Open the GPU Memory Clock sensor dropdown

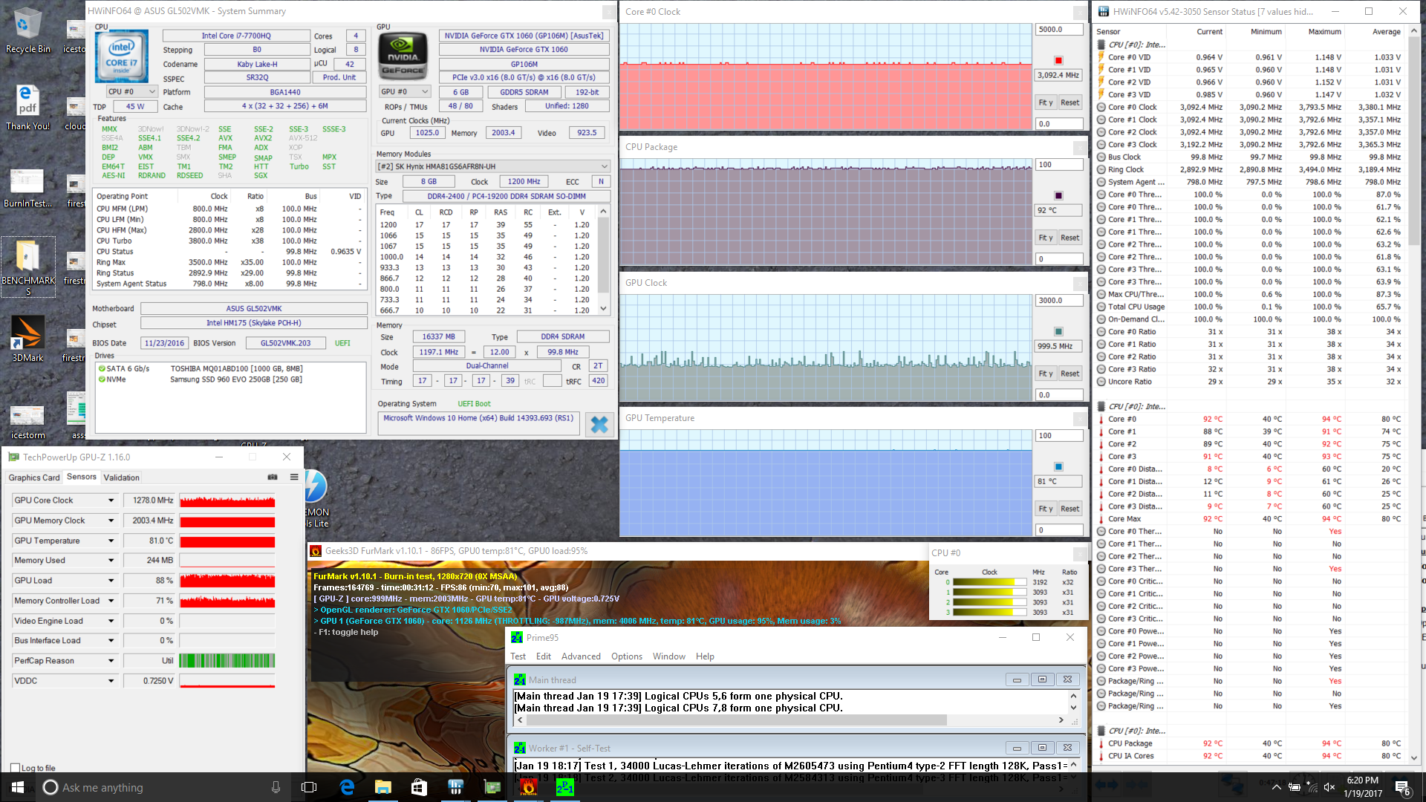pyautogui.click(x=111, y=521)
